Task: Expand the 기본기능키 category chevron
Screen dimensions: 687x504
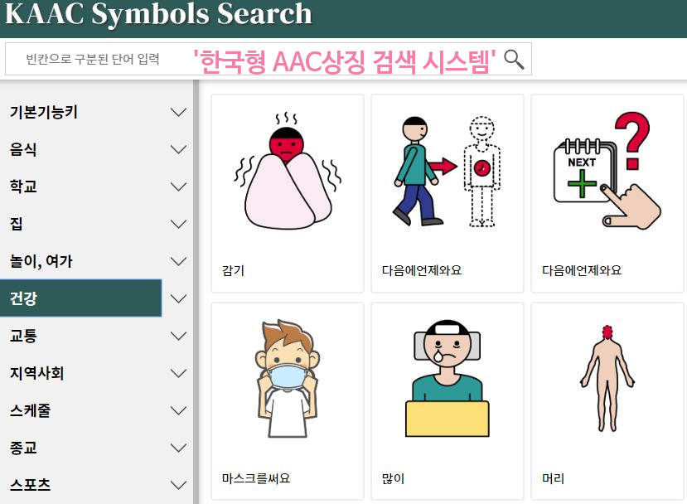Action: [x=178, y=112]
